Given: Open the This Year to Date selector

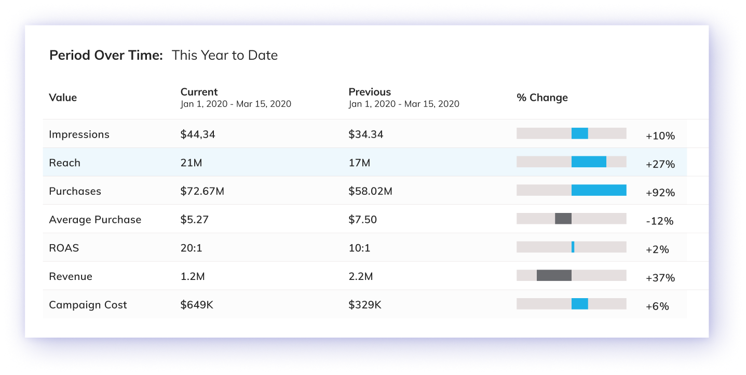Looking at the screenshot, I should coord(225,56).
